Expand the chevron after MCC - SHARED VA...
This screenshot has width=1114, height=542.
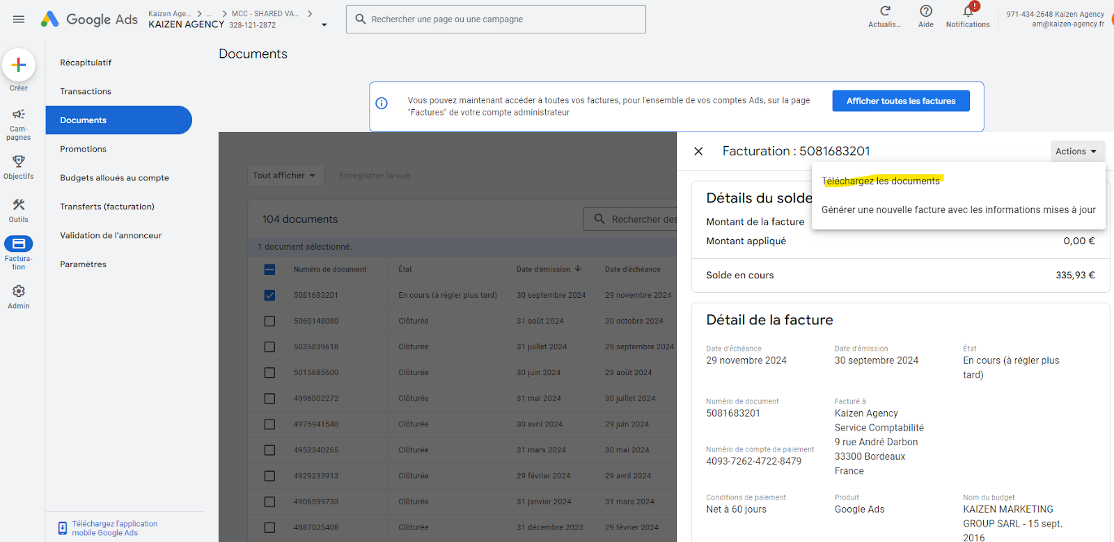310,13
